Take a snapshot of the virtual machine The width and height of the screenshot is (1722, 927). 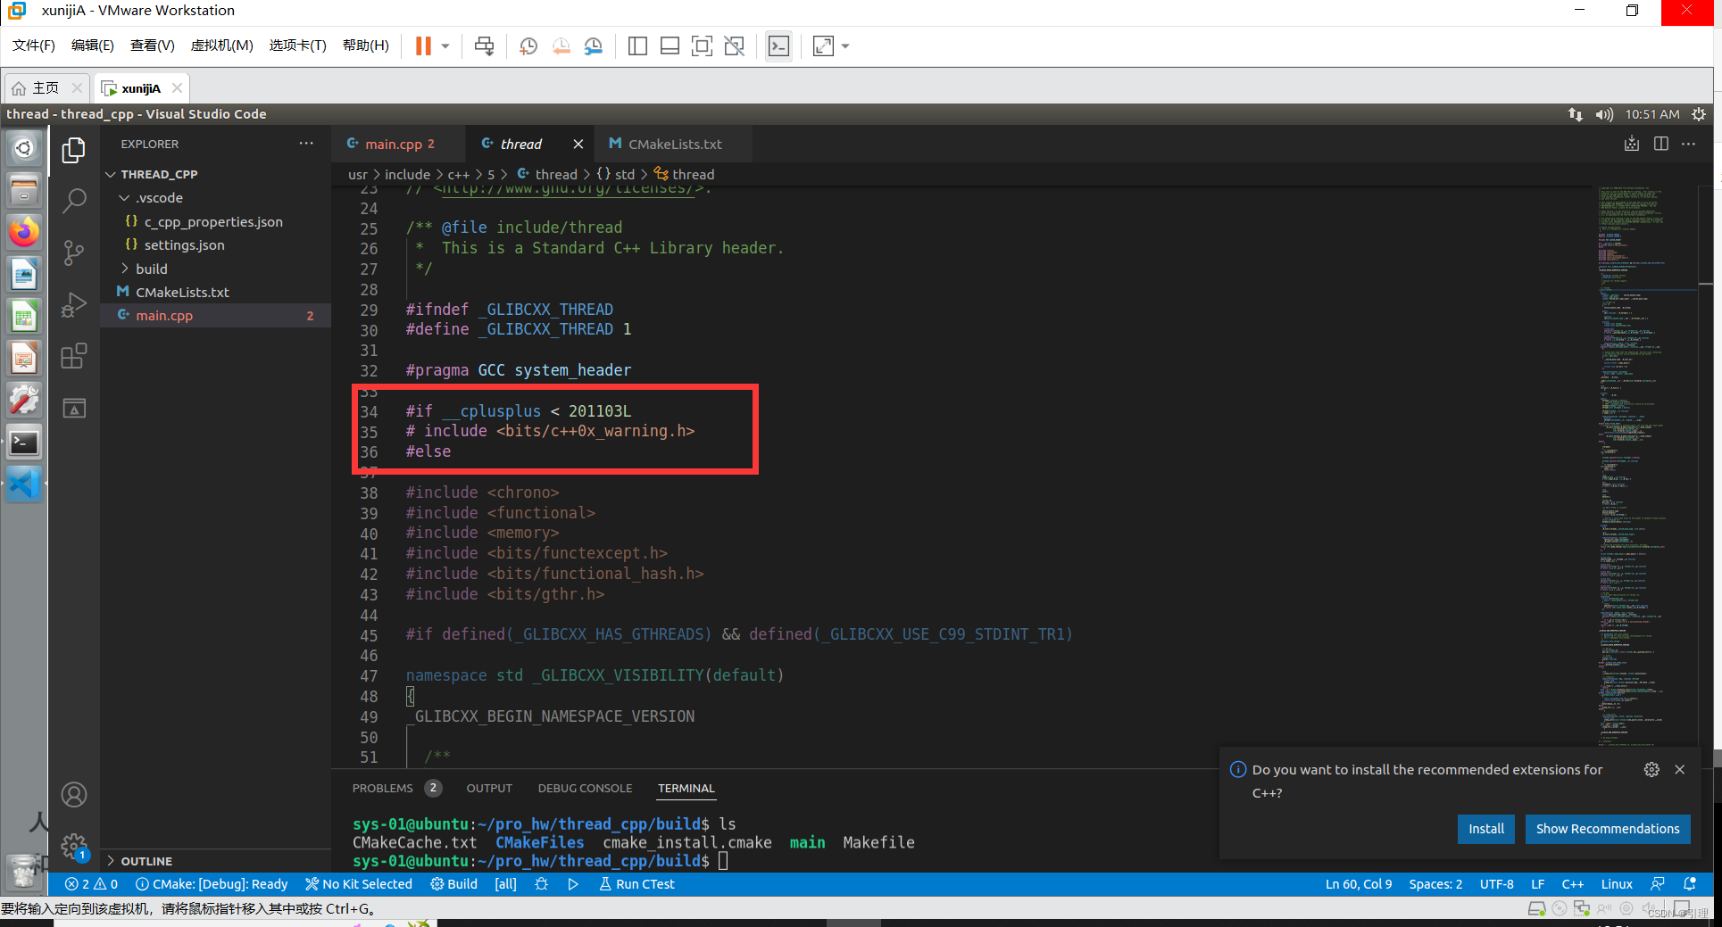coord(528,46)
